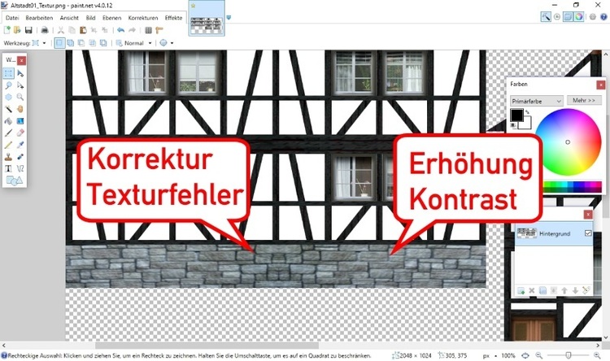Image resolution: width=610 pixels, height=361 pixels.
Task: Select the Eraser tool
Action: pos(20,133)
